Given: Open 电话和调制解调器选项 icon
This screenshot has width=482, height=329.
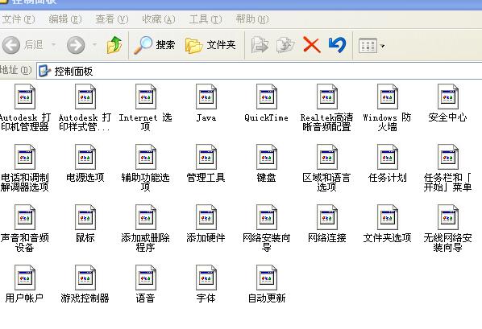Looking at the screenshot, I should pos(25,157).
